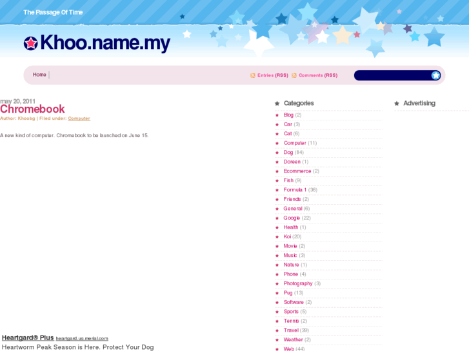
Task: Select the Google category
Action: (x=292, y=218)
